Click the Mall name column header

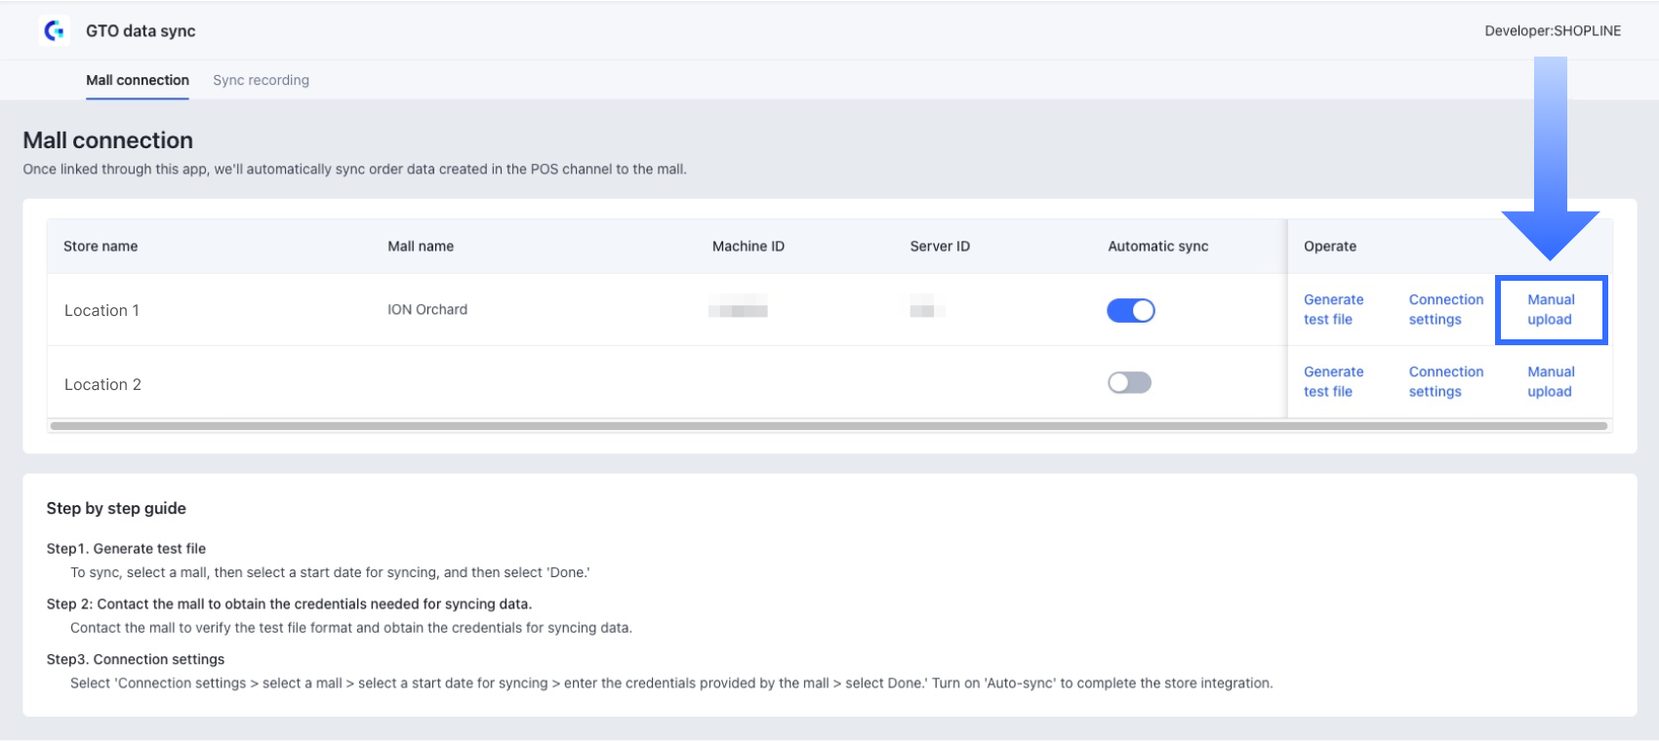[421, 247]
